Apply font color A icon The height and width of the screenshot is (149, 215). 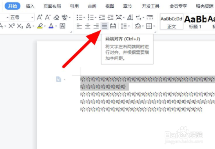point(51,26)
